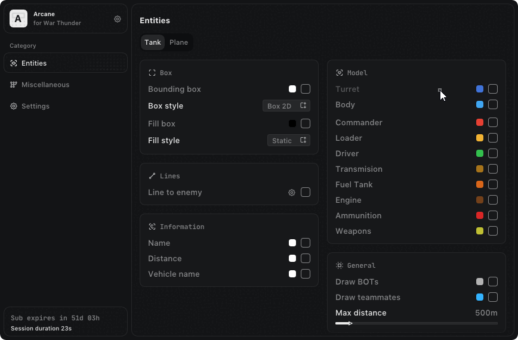This screenshot has height=340, width=518.
Task: Click the gear icon next to Arcane
Action: (x=118, y=19)
